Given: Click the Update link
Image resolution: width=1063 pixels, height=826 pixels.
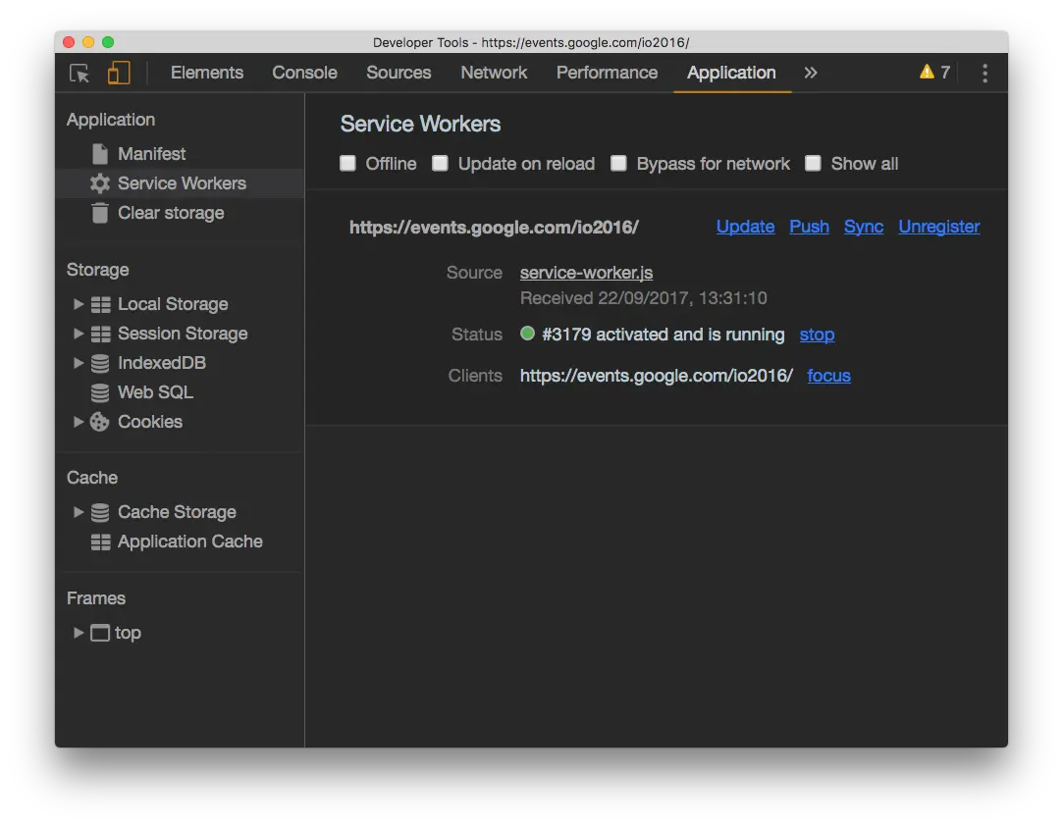Looking at the screenshot, I should (x=745, y=227).
